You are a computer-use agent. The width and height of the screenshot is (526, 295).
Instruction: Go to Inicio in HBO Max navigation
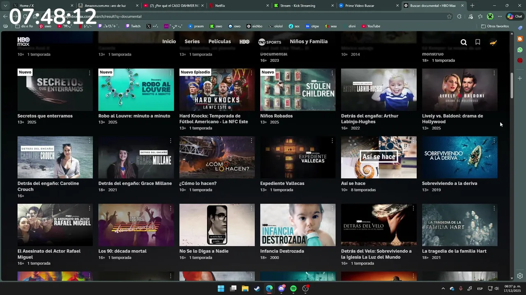click(169, 41)
